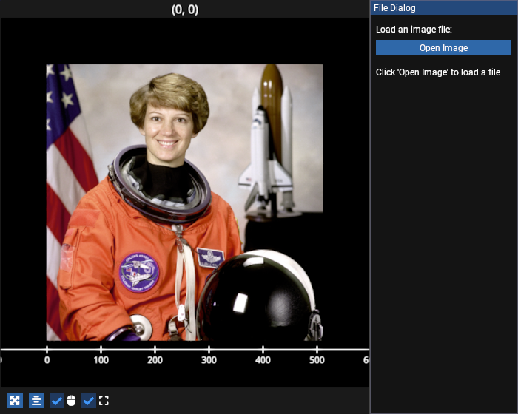518x414 pixels.
Task: Click the 'Load an image file:' label
Action: (414, 30)
